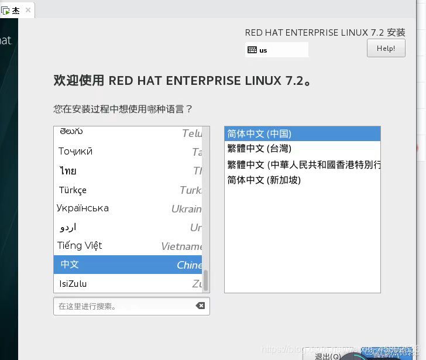Select locale 简体中文 (中国)
The height and width of the screenshot is (360, 426).
point(303,133)
